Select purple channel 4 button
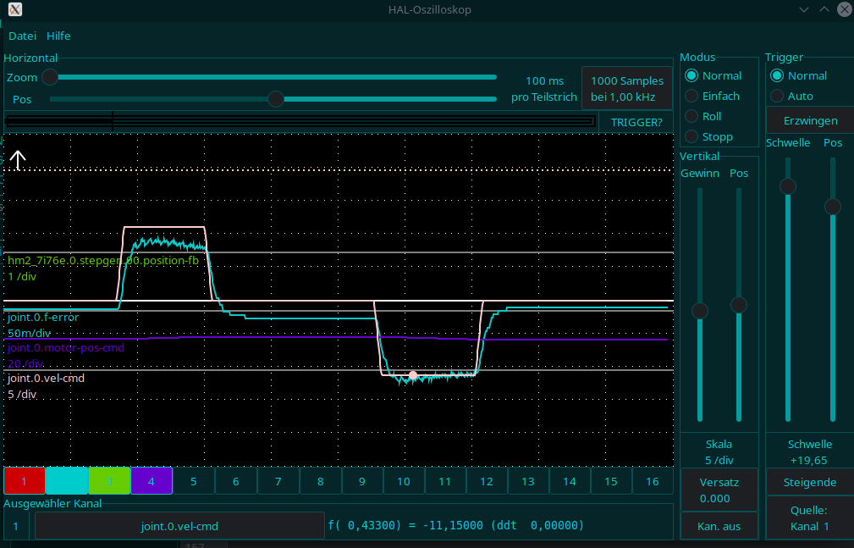 (152, 481)
